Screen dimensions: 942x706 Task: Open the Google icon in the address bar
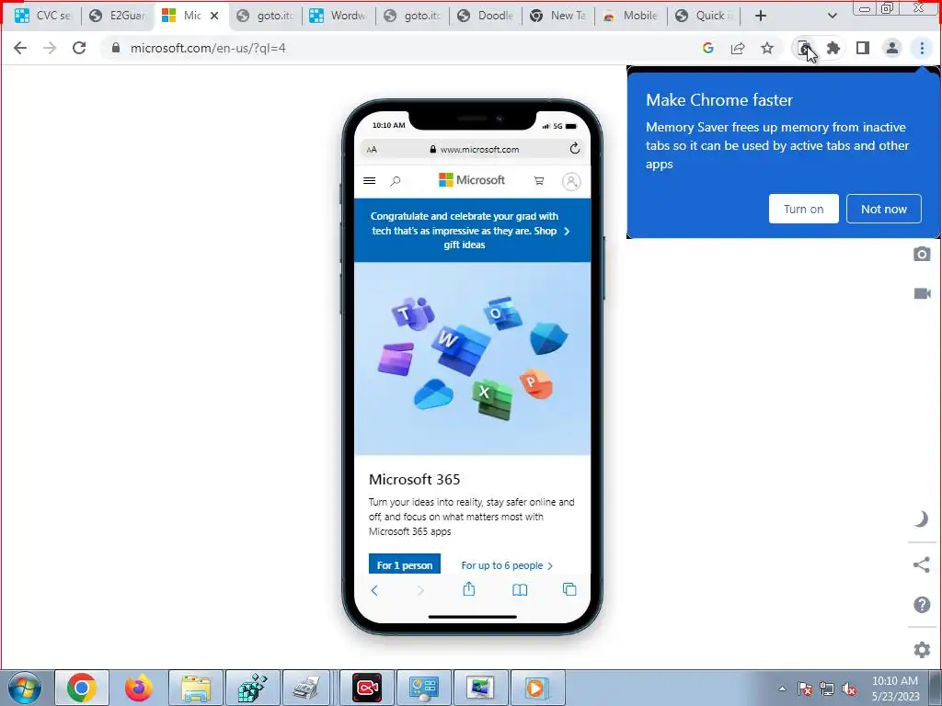point(708,48)
